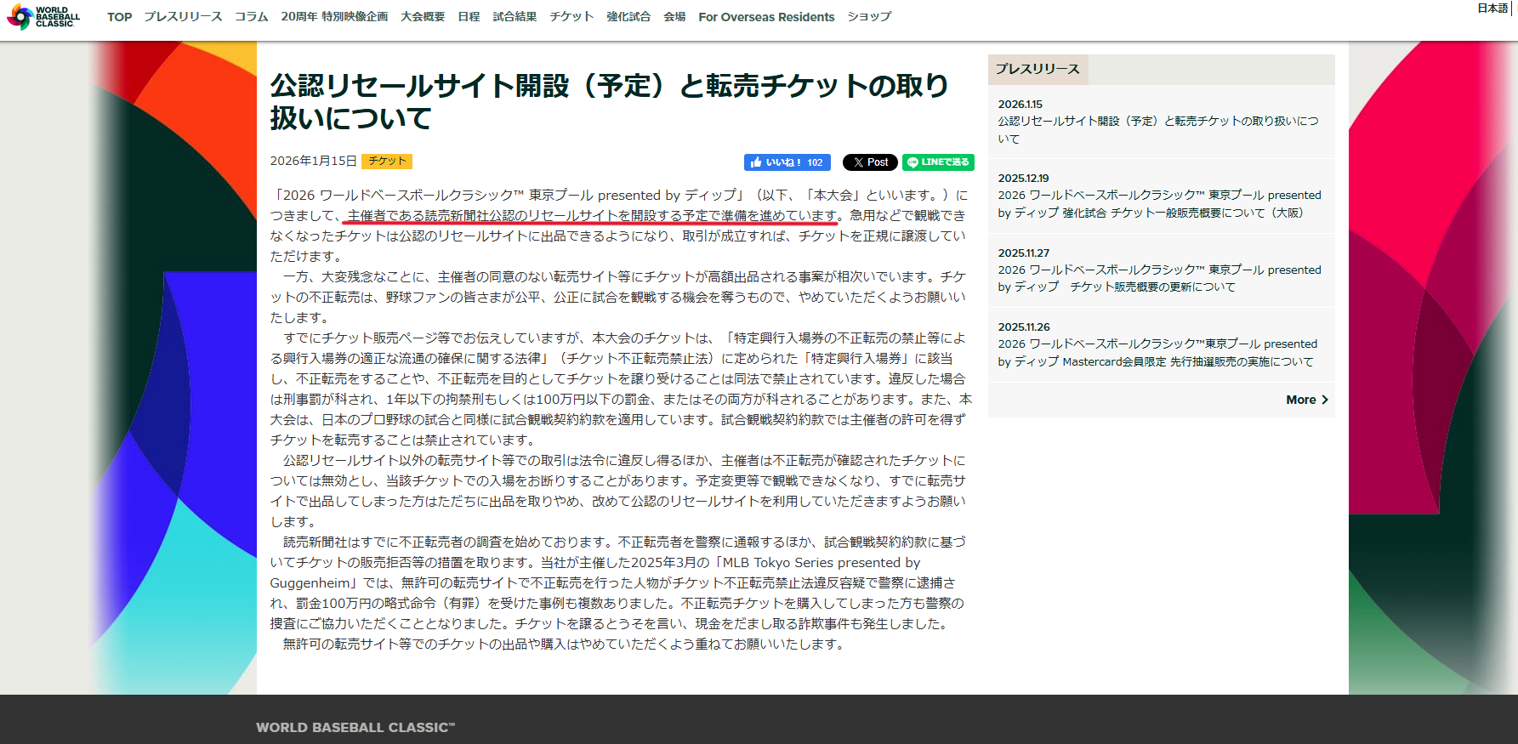Image resolution: width=1518 pixels, height=744 pixels.
Task: Go to the ショップ page
Action: [x=869, y=17]
